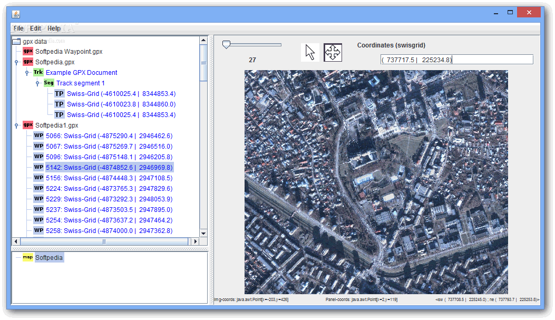Viewport: 555px width, 320px height.
Task: Select waypoint 5254 Swiss-Grid text
Action: (x=109, y=220)
